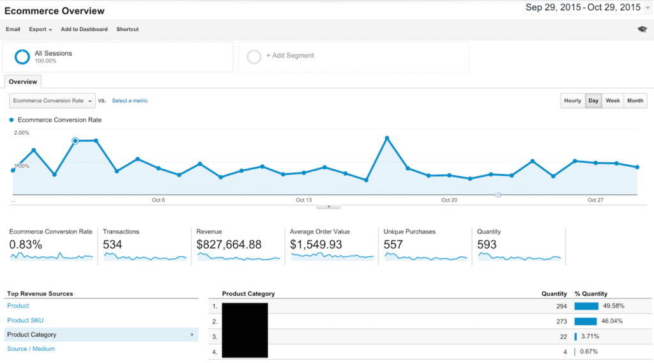
Task: Switch chart granularity to Hourly
Action: coord(572,100)
